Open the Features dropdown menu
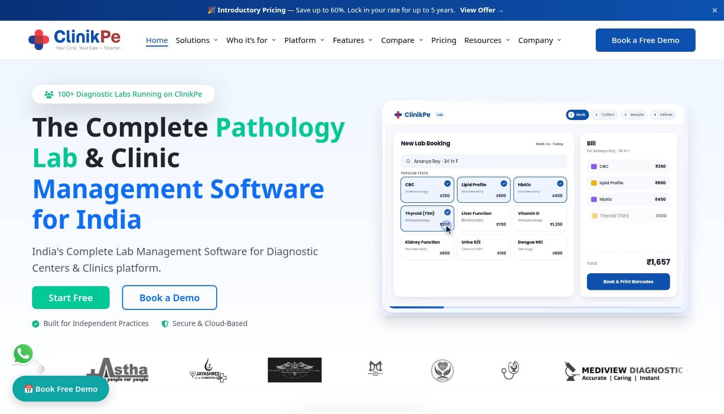This screenshot has height=414, width=724. tap(352, 40)
